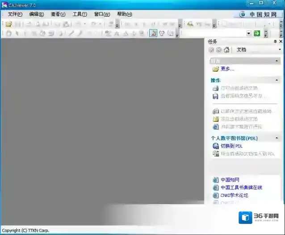Image resolution: width=285 pixels, height=235 pixels.
Task: Toggle the task pane pin button
Action: pos(275,41)
